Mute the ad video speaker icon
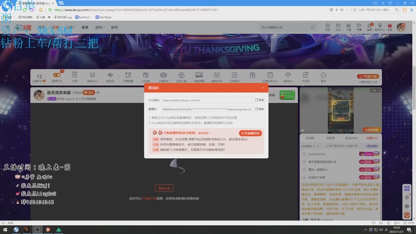The height and width of the screenshot is (234, 416). (x=303, y=131)
